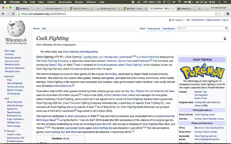Click the page protection padlock icon
The image size is (231, 144).
point(225,39)
